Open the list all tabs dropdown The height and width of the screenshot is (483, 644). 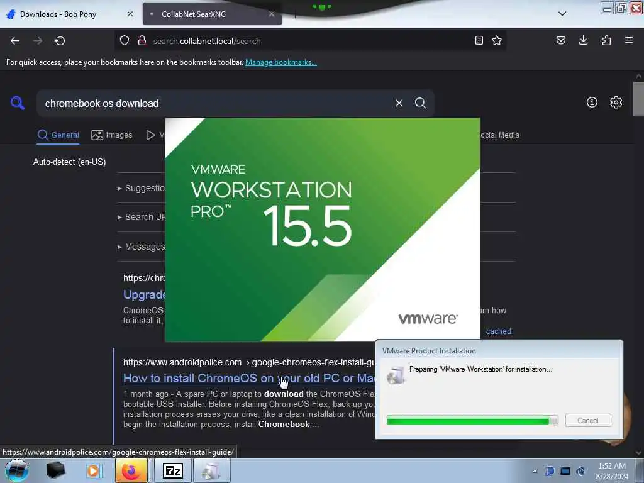[x=562, y=14]
